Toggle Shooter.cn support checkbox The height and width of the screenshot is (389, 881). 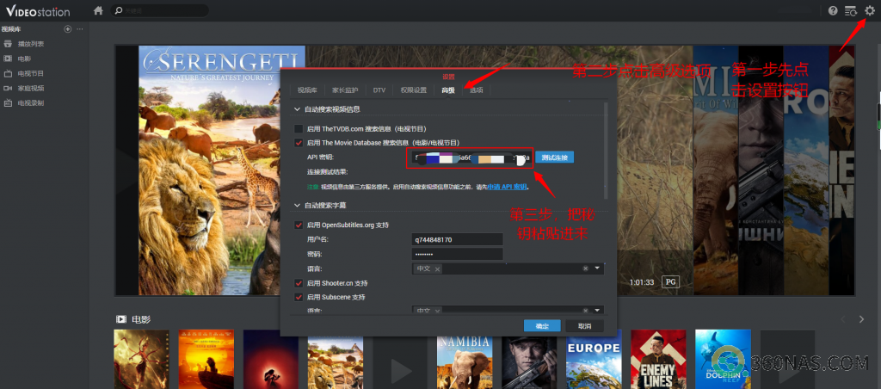[x=299, y=283]
